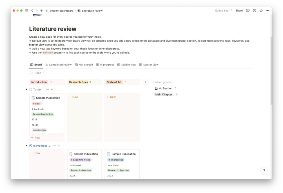Click the Research objective tag on Introduction card

(x=43, y=114)
